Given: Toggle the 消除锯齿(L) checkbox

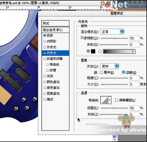Looking at the screenshot, I should [x=116, y=100].
